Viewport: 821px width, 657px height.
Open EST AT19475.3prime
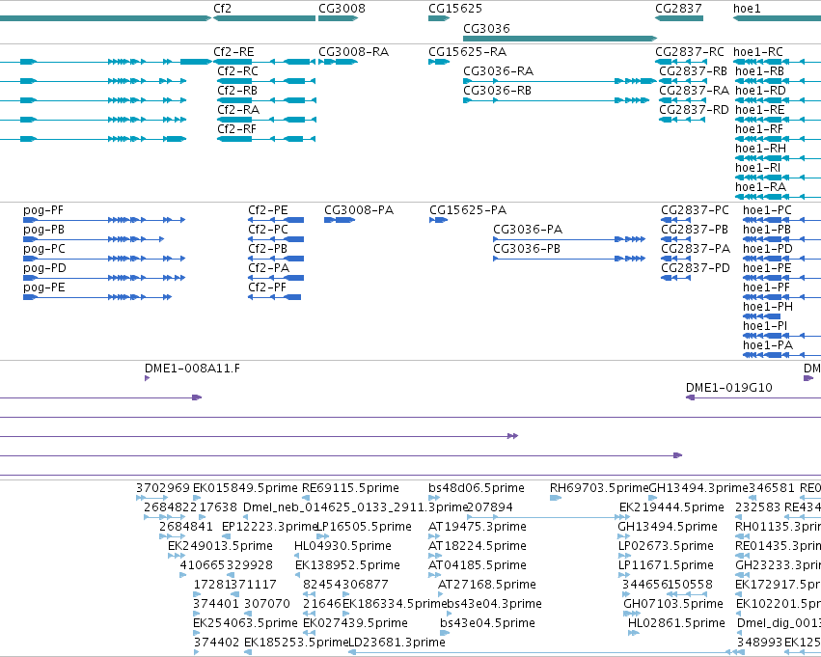click(x=477, y=527)
